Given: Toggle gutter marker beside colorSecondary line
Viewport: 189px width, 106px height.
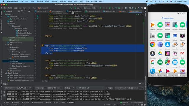Looking at the screenshot, I should [x=38, y=16].
